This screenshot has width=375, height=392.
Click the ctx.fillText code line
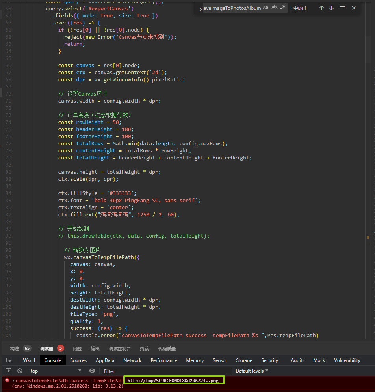(119, 214)
